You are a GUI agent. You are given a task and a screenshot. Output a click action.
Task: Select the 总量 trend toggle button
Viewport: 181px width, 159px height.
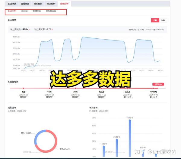[155, 20]
